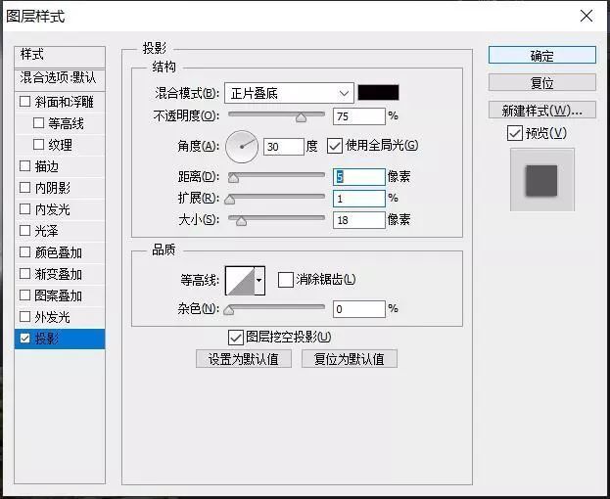Uncheck 图层挖空投影 option
The width and height of the screenshot is (610, 499).
(235, 338)
